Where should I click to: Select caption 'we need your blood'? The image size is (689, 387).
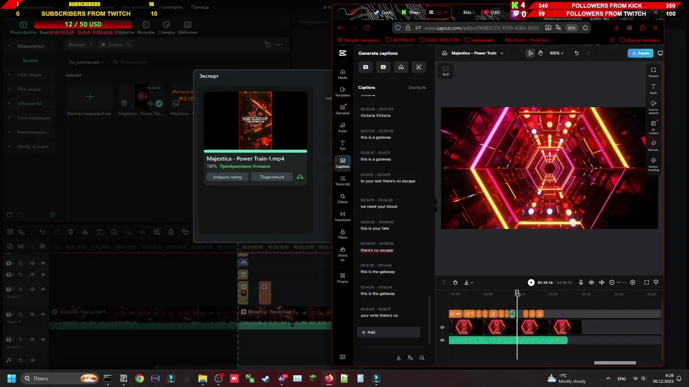[379, 206]
